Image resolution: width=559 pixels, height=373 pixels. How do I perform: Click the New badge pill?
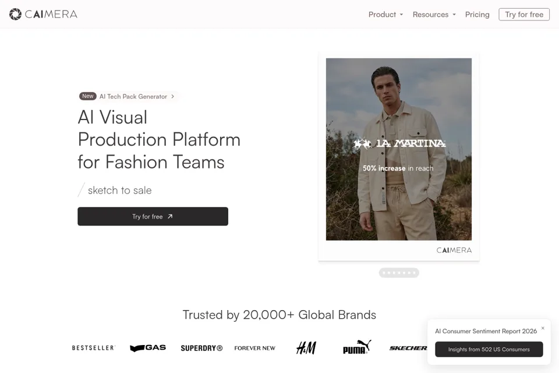point(88,96)
